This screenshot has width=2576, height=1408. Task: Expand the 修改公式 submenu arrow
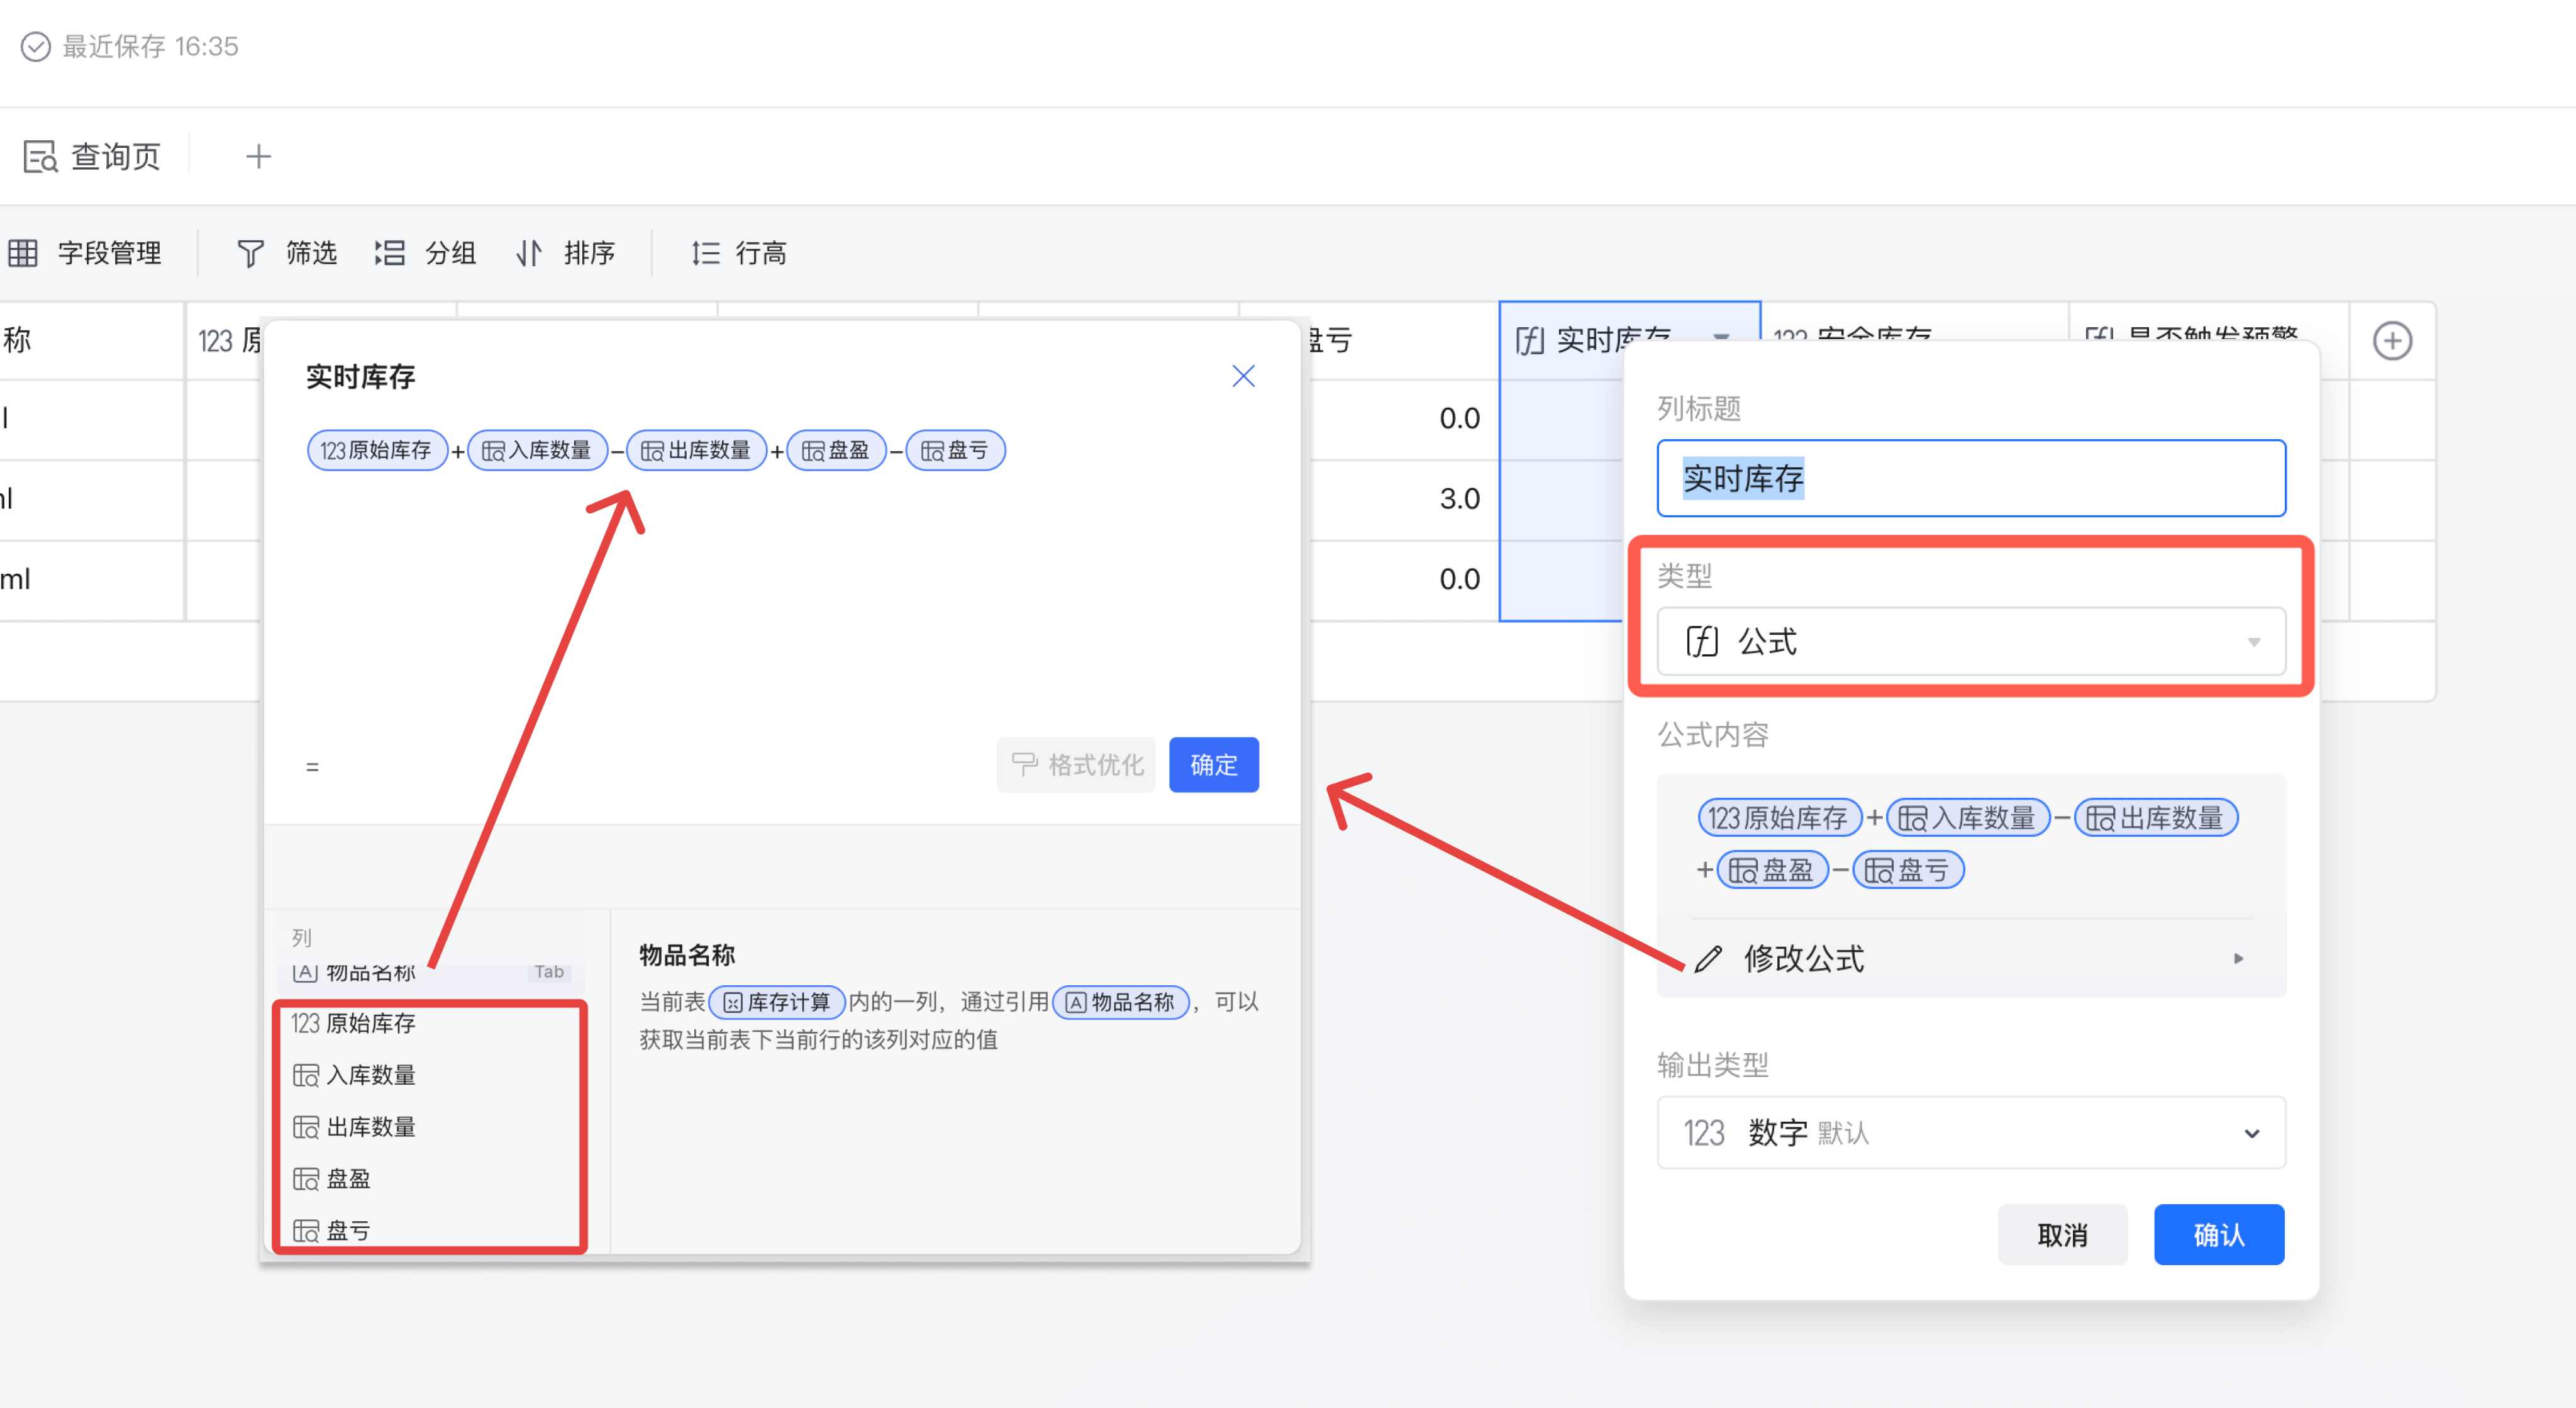tap(2238, 959)
